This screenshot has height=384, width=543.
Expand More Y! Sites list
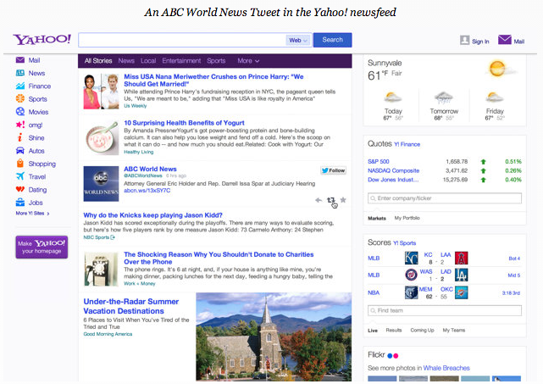(x=32, y=213)
